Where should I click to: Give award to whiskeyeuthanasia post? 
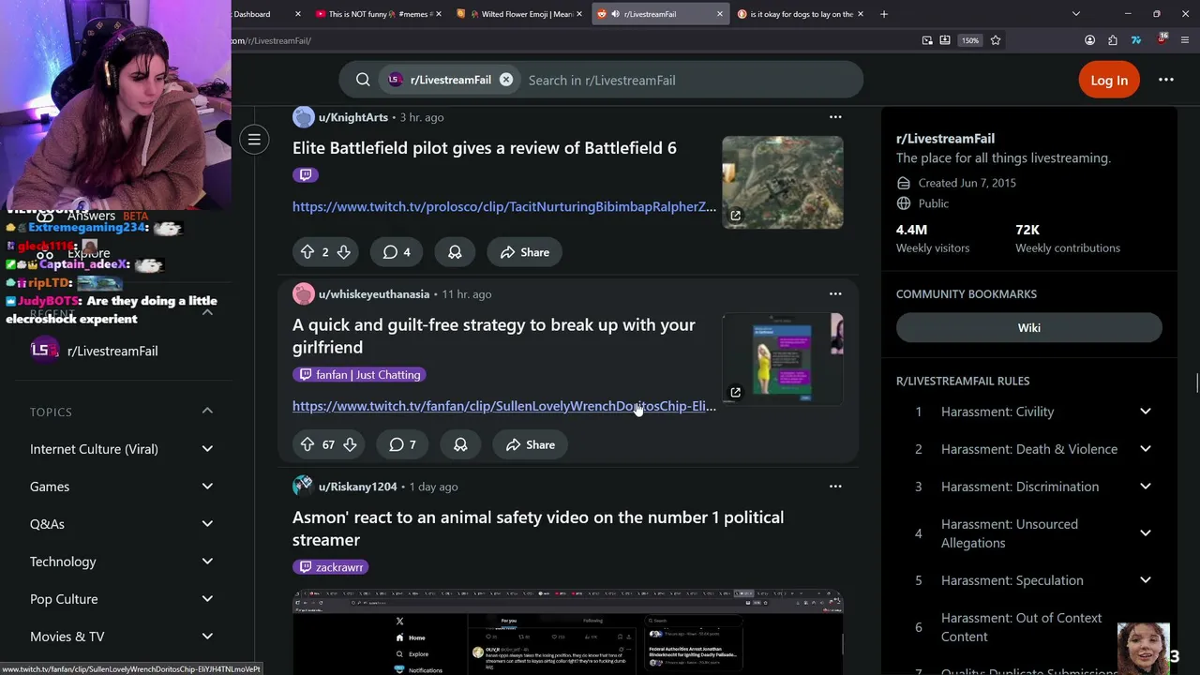[460, 444]
